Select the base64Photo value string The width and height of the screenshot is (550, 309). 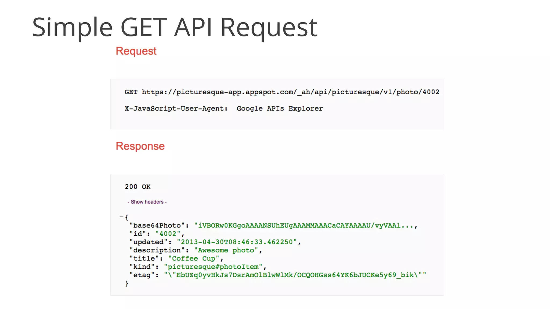[304, 226]
